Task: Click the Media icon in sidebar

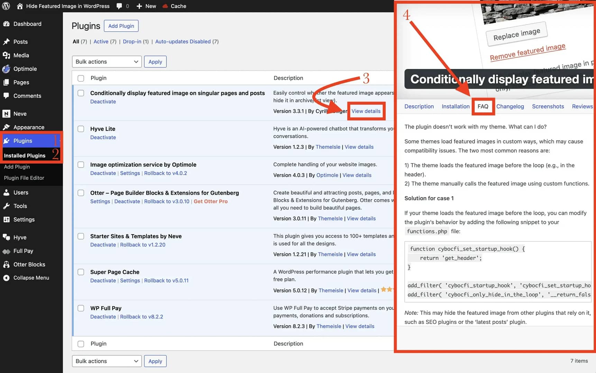Action: (6, 55)
